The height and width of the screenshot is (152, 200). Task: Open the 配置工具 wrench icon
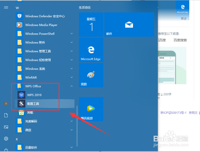pos(21,104)
